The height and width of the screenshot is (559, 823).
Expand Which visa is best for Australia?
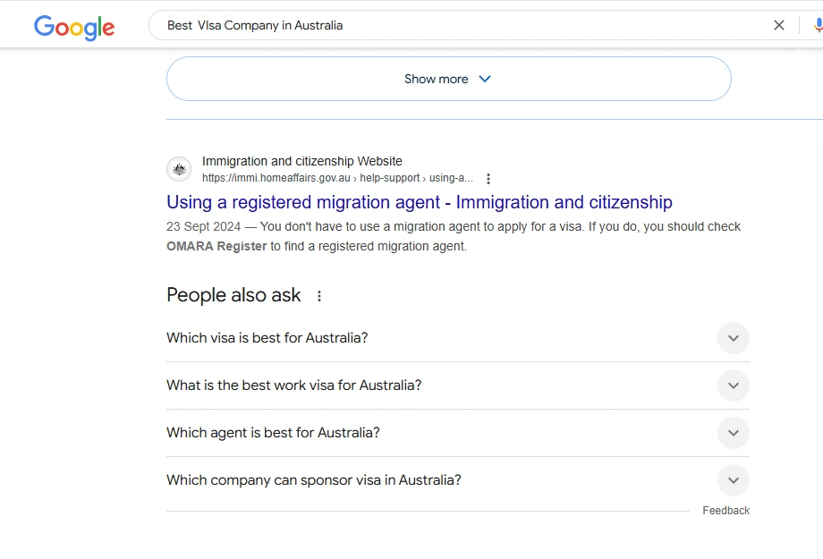(x=458, y=338)
